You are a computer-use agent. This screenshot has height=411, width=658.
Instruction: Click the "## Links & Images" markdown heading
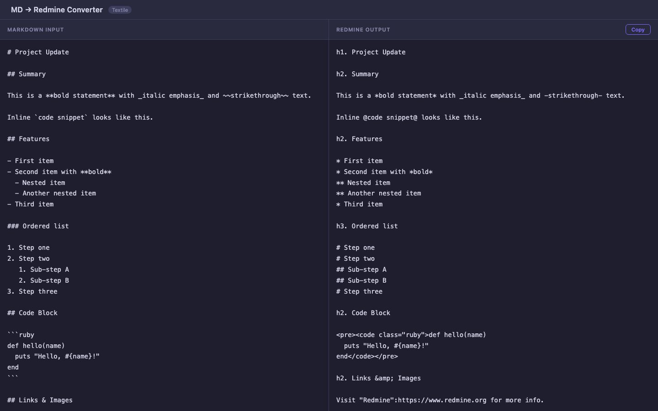click(40, 400)
